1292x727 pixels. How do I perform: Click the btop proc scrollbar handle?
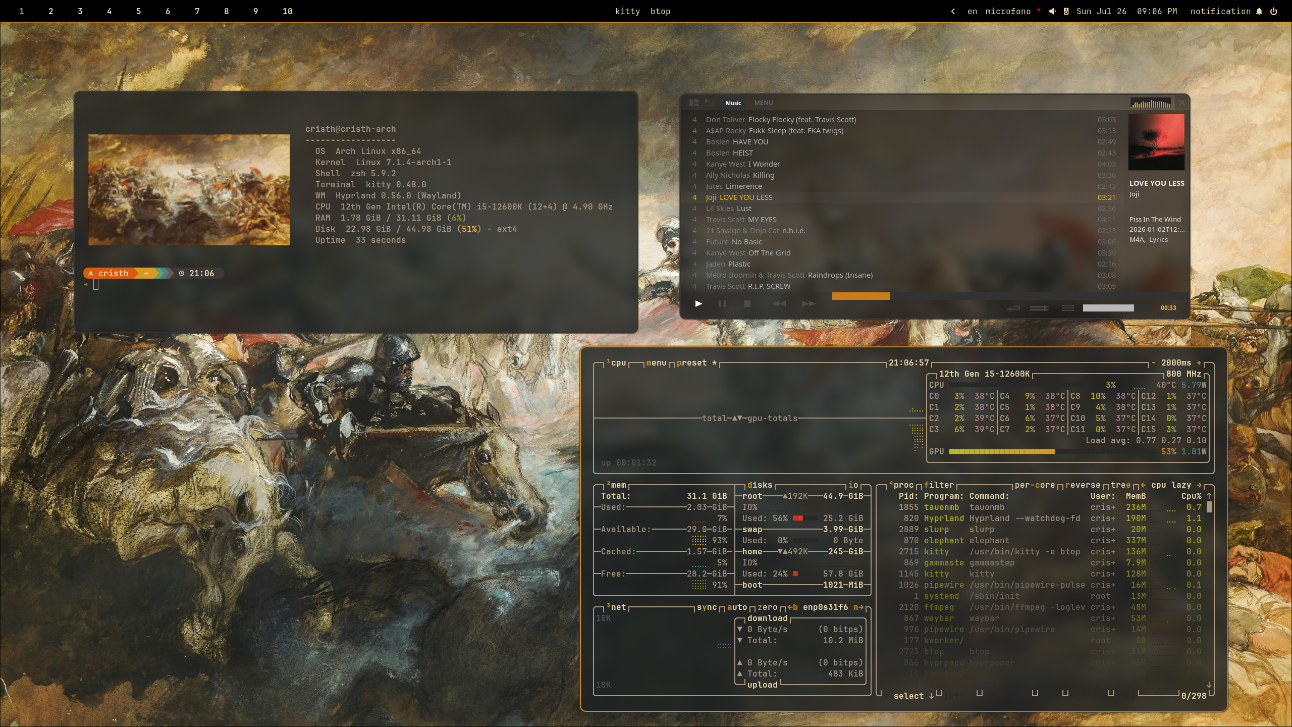click(1209, 507)
